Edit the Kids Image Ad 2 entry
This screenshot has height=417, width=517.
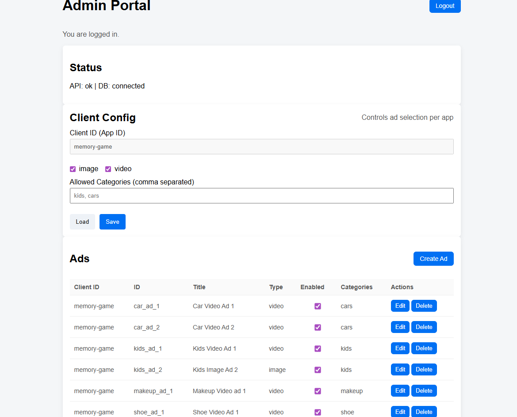(x=400, y=369)
